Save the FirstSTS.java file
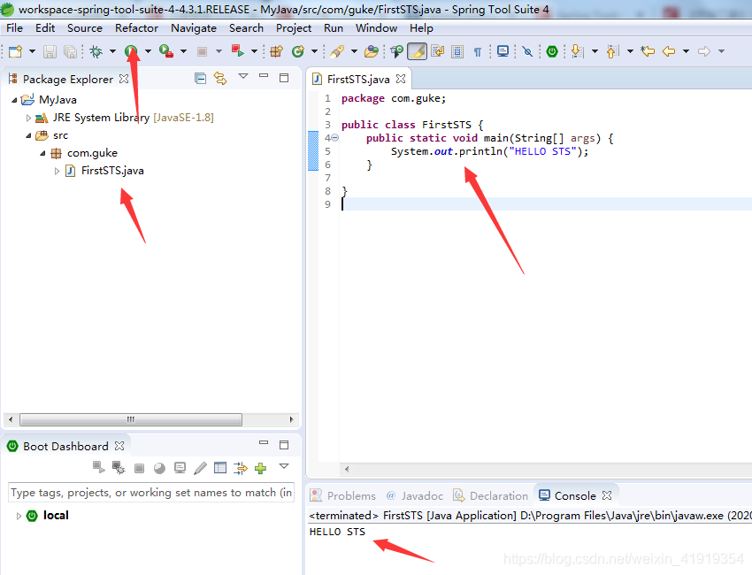This screenshot has width=752, height=575. 49,51
